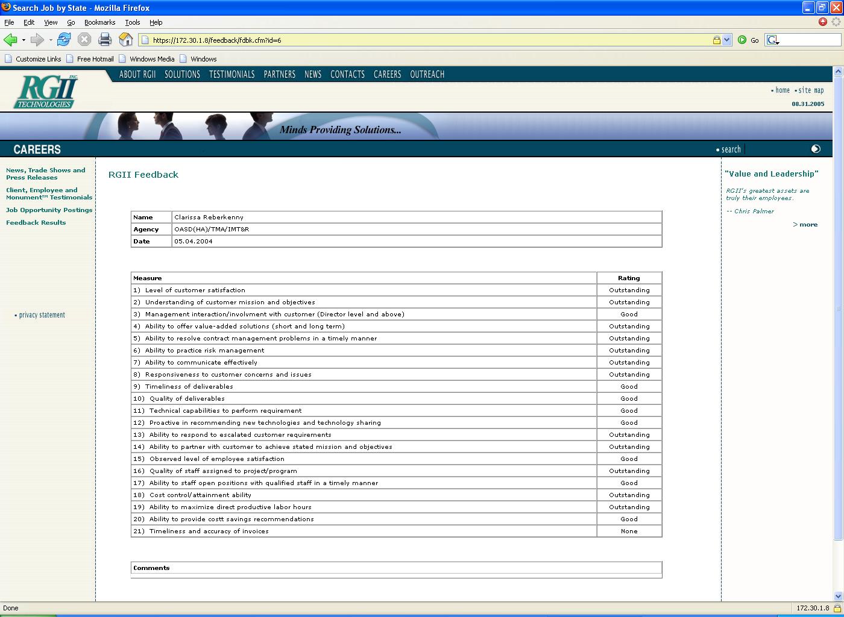Open the Back button history dropdown arrow

24,40
